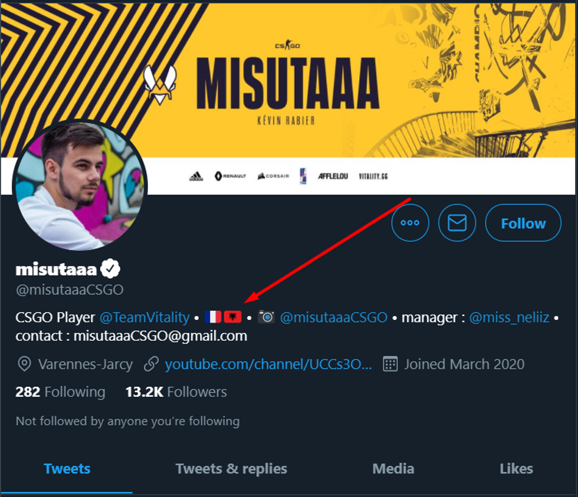Go to the Likes tab
Viewport: 578px width, 497px height.
pos(516,469)
